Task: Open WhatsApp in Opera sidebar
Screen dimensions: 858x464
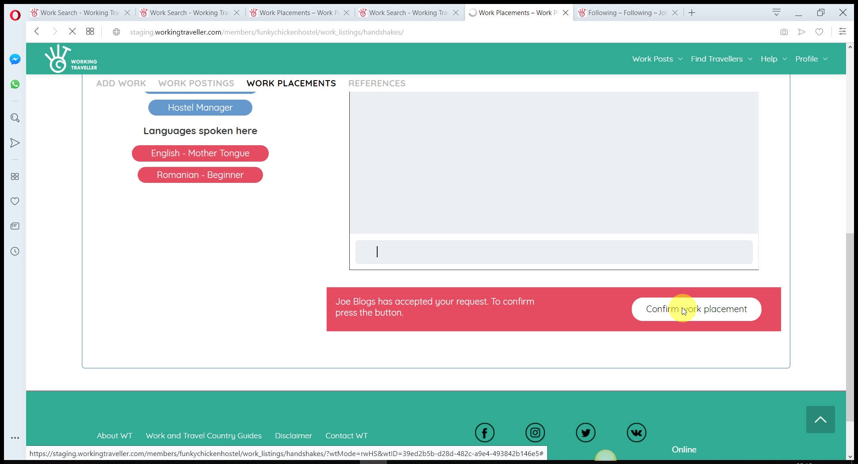Action: coord(15,84)
